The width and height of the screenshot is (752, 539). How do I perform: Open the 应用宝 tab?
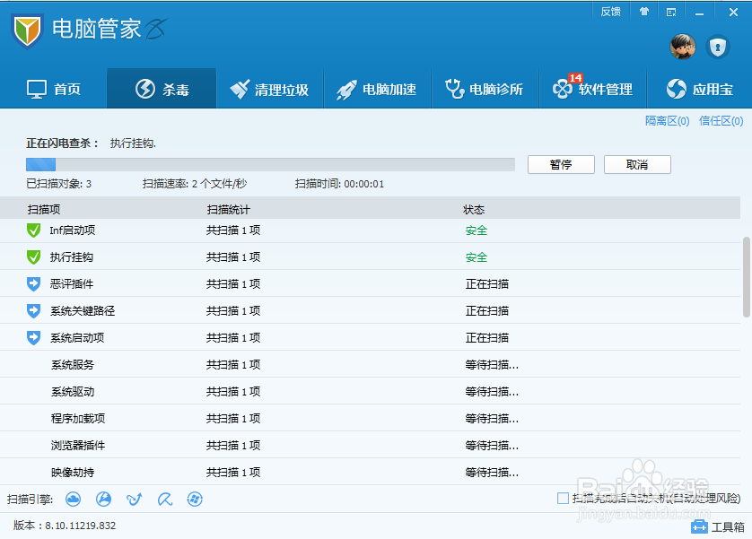pyautogui.click(x=700, y=89)
